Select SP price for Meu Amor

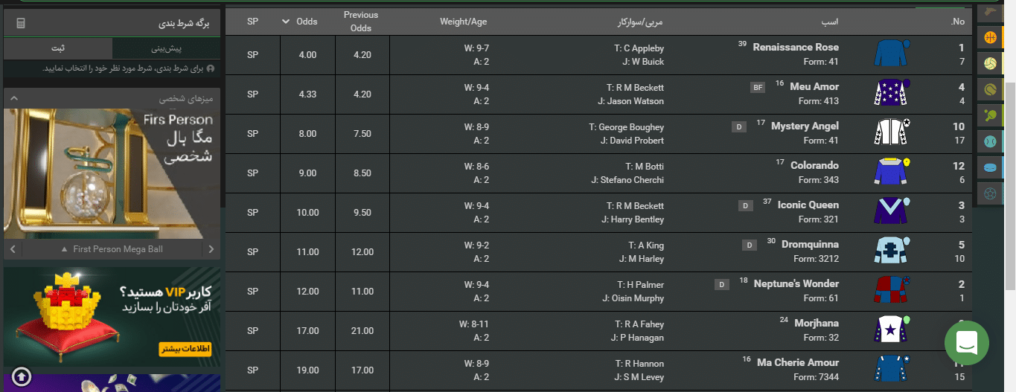click(252, 94)
